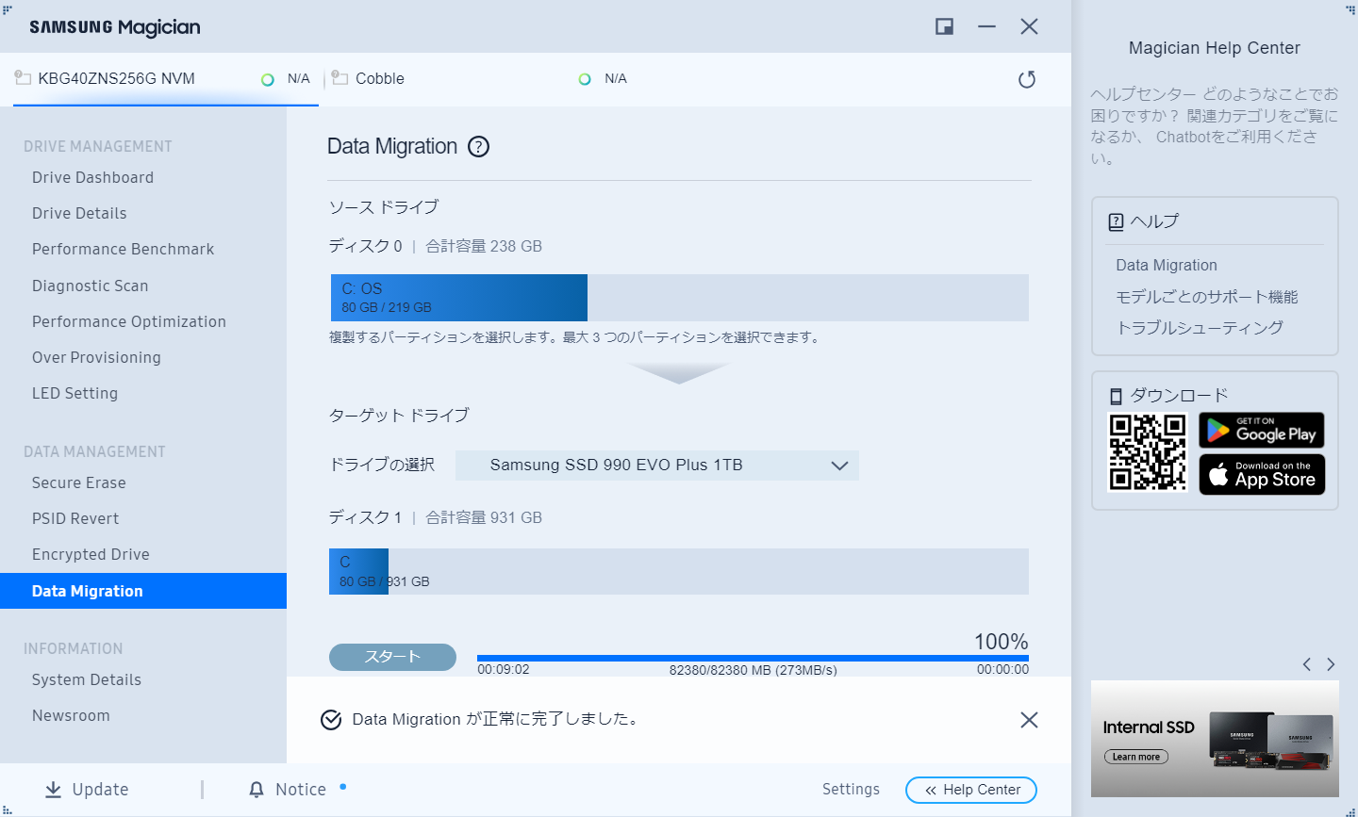The width and height of the screenshot is (1358, 817).
Task: Toggle the side panel layout icon
Action: 944,26
